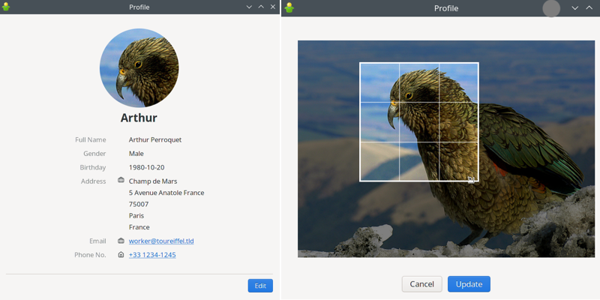This screenshot has width=600, height=300.
Task: Open the worker@toureiffel.tld email link
Action: 161,241
